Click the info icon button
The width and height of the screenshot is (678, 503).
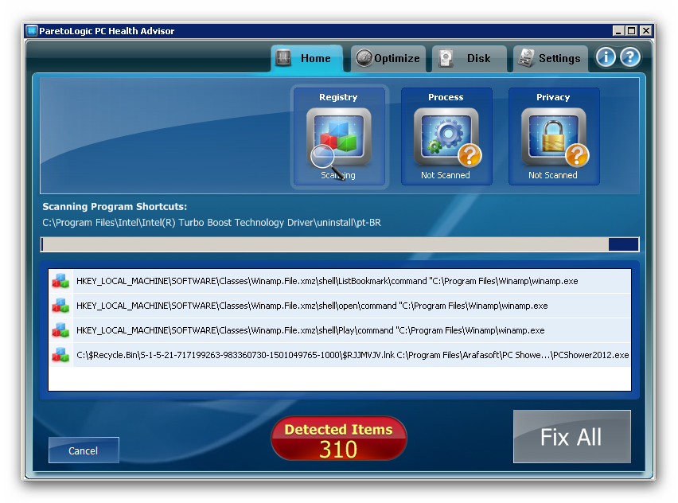point(606,57)
